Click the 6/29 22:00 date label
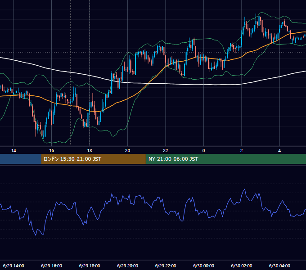This screenshot has width=306, height=270. coord(166,265)
